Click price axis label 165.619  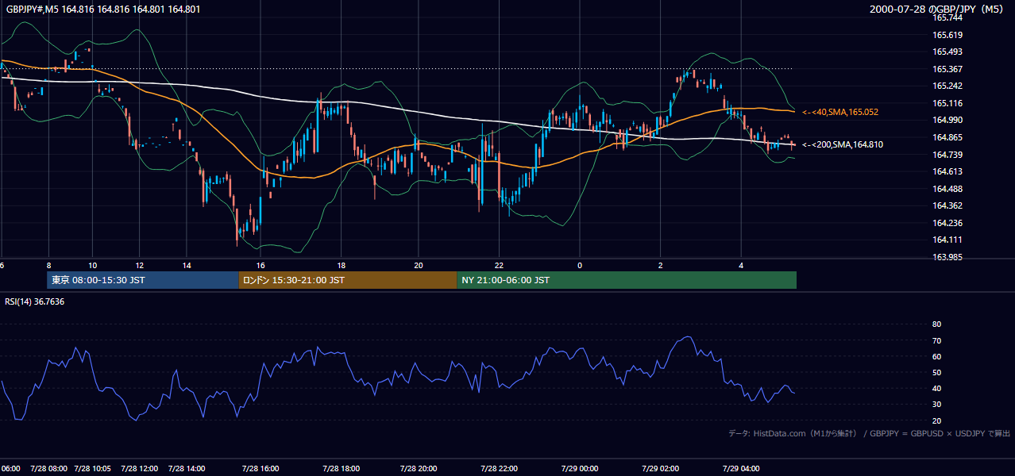coord(947,35)
